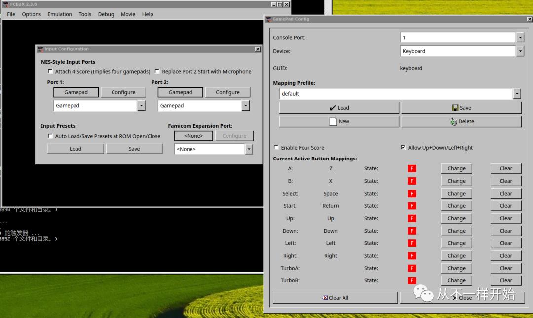Screen dimensions: 533x318
Task: Open the Famicom Expansion Port dropdown
Action: click(249, 149)
